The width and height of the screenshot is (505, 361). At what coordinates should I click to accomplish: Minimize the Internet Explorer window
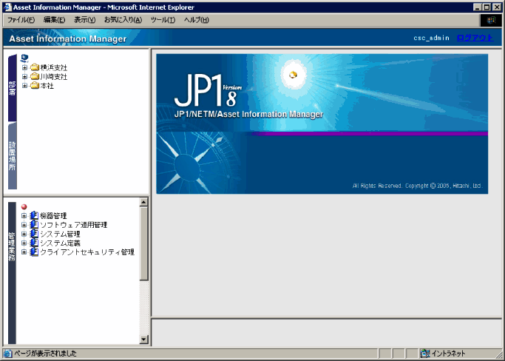pyautogui.click(x=478, y=7)
